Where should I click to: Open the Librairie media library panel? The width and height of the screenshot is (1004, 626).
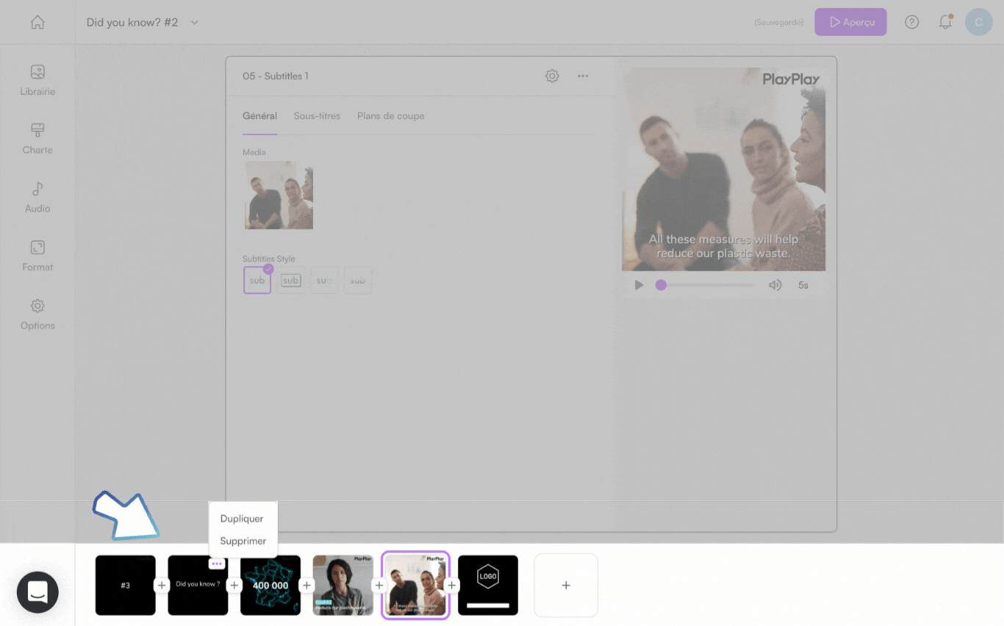tap(37, 81)
